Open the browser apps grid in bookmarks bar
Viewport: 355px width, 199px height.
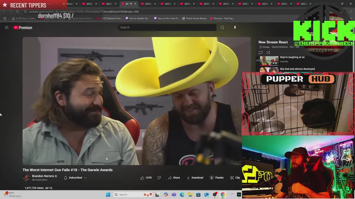(5, 19)
